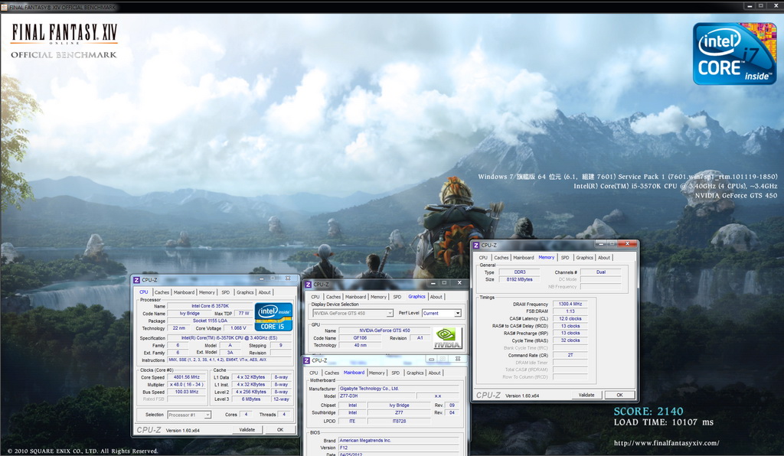The width and height of the screenshot is (784, 456).
Task: Select Mainboard tab in Memory window
Action: (x=524, y=258)
